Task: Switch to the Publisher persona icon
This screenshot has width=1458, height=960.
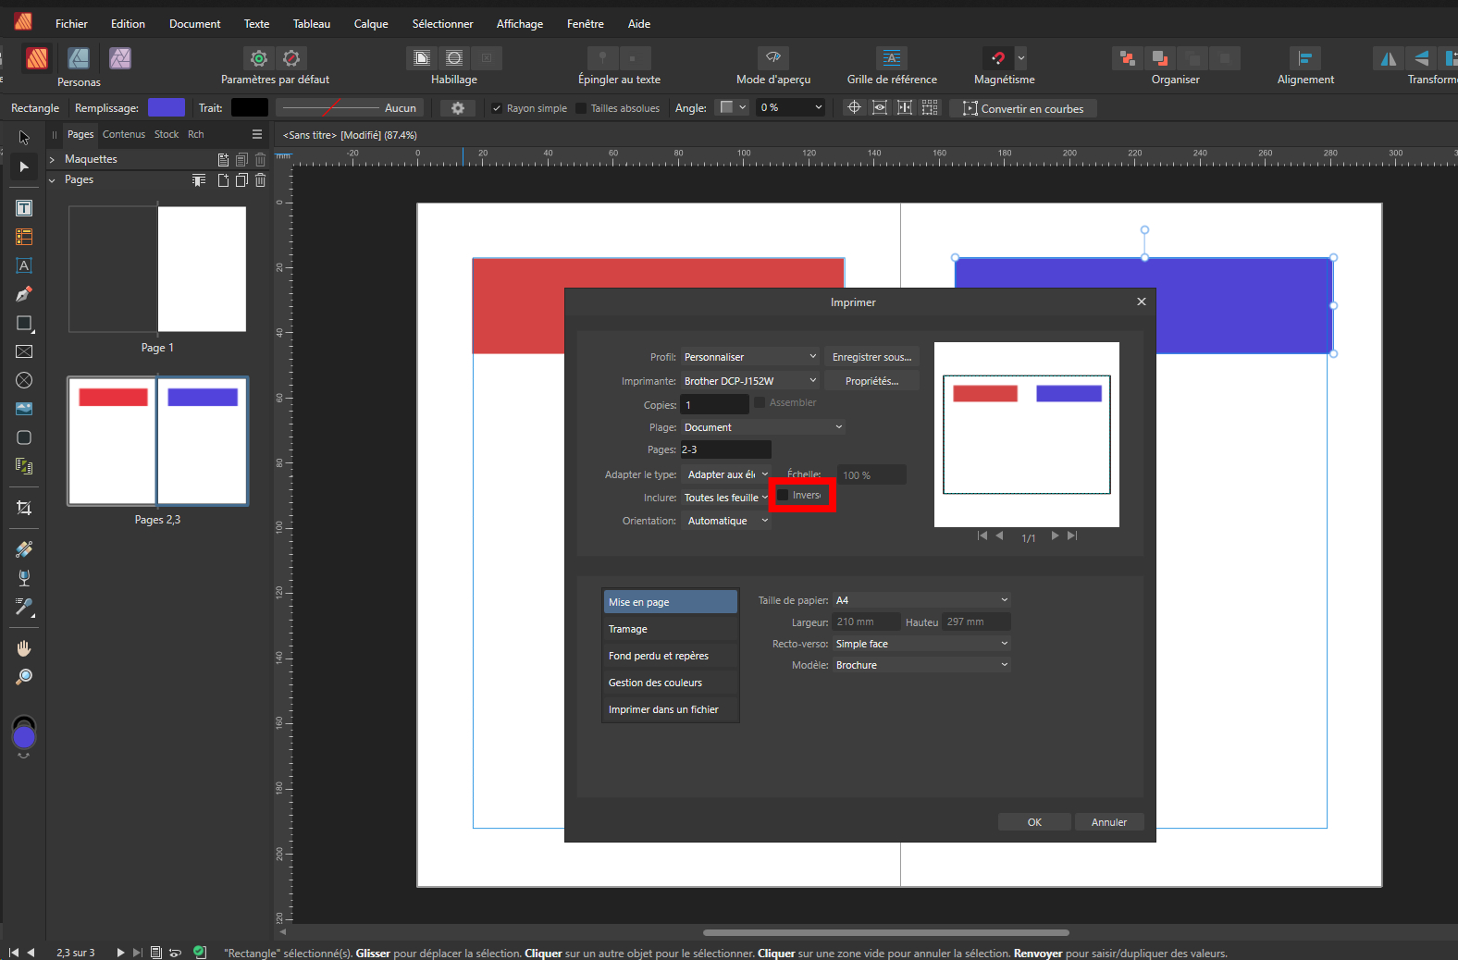Action: coord(37,58)
